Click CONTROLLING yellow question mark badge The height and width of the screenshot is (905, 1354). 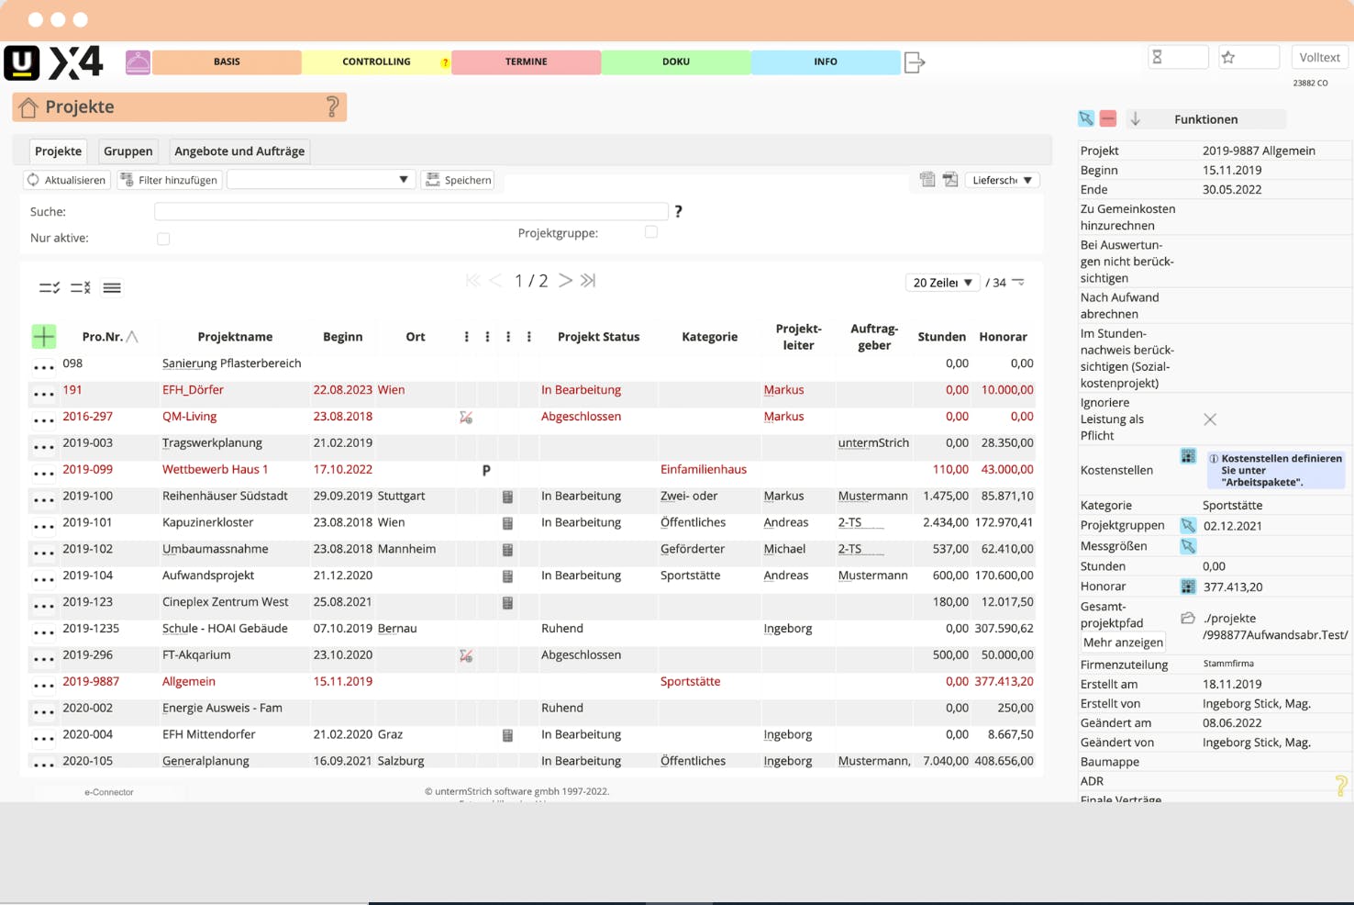click(445, 63)
